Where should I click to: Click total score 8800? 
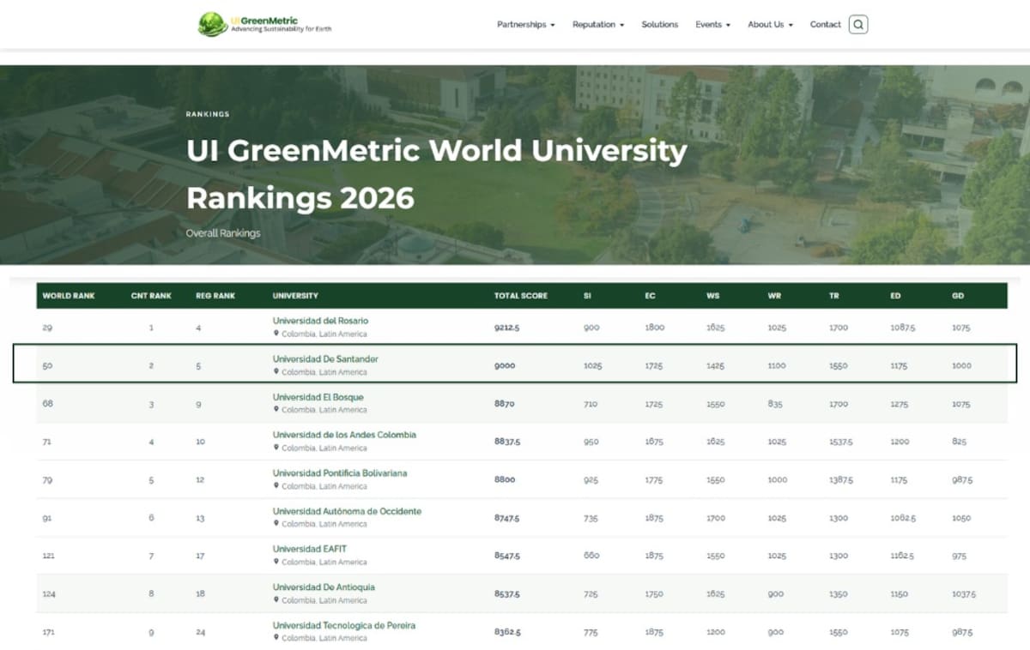pos(505,479)
